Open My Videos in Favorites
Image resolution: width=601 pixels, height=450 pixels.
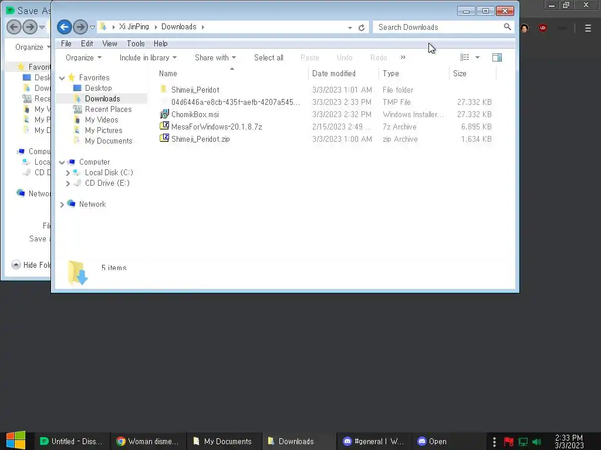pos(101,120)
